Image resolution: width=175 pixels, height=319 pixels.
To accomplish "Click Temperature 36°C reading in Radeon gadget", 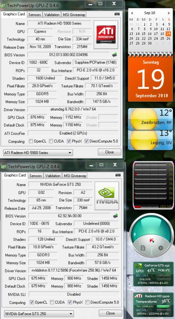I will (153, 301).
